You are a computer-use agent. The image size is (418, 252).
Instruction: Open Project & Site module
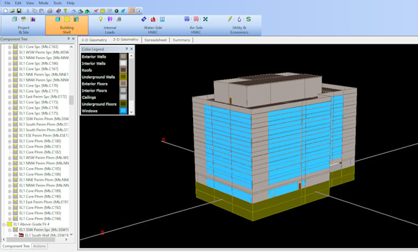pos(23,25)
